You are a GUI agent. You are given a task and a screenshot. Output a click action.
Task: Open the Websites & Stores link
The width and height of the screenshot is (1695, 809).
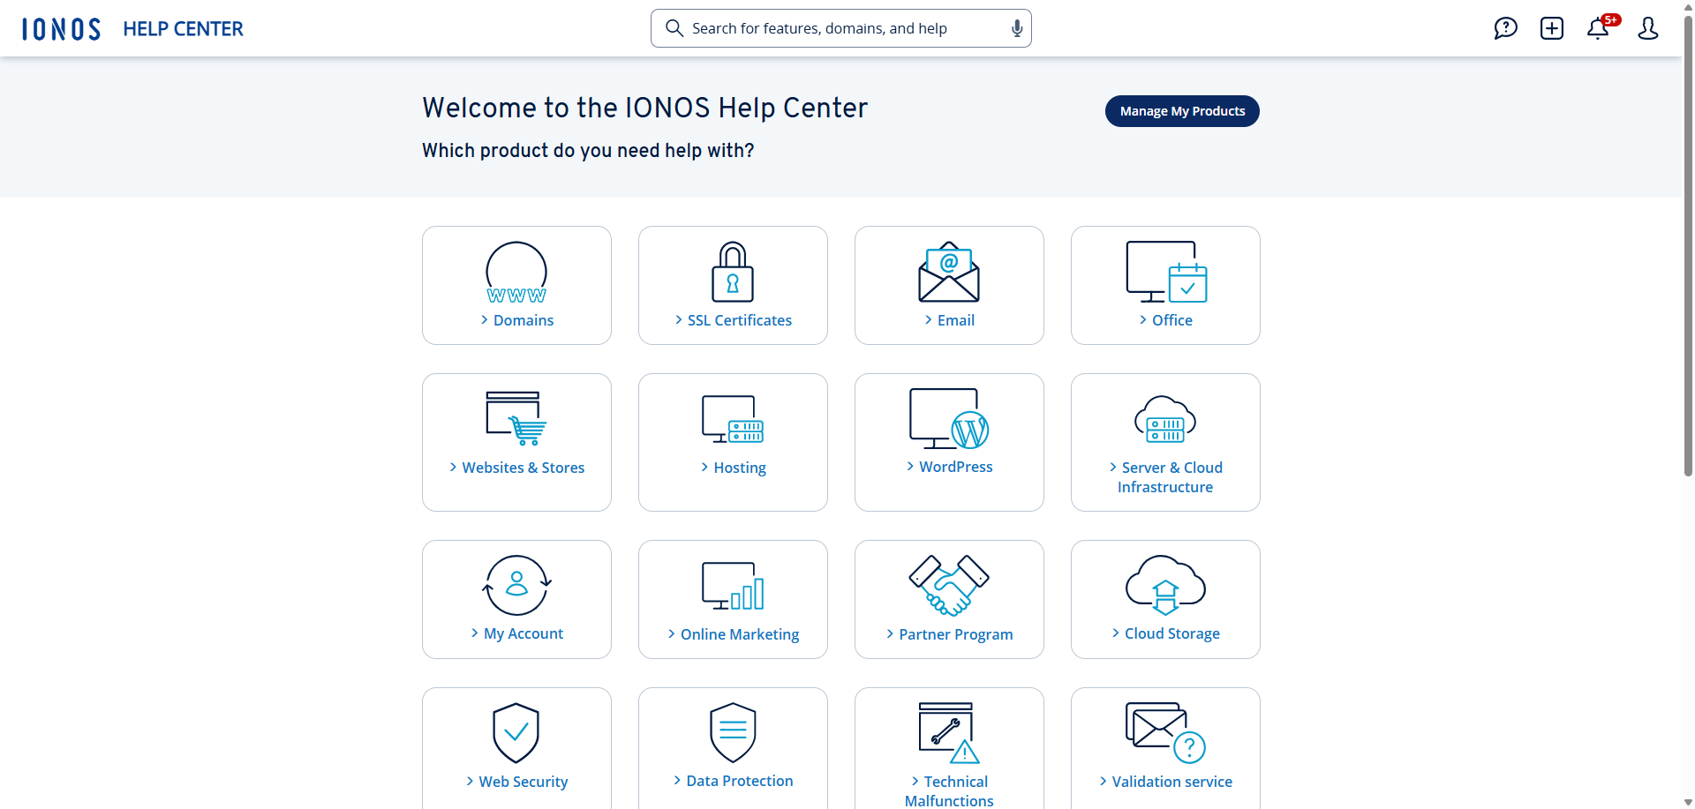click(x=516, y=468)
